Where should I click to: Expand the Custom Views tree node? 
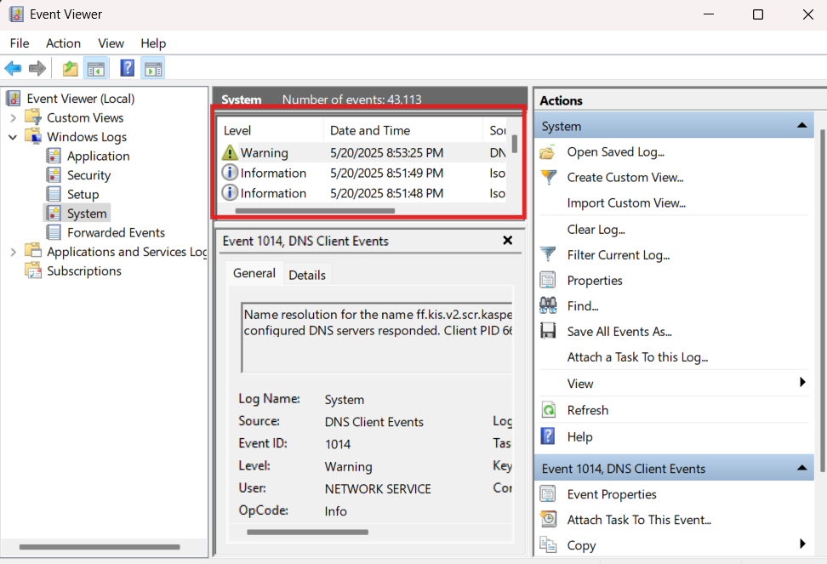click(14, 117)
